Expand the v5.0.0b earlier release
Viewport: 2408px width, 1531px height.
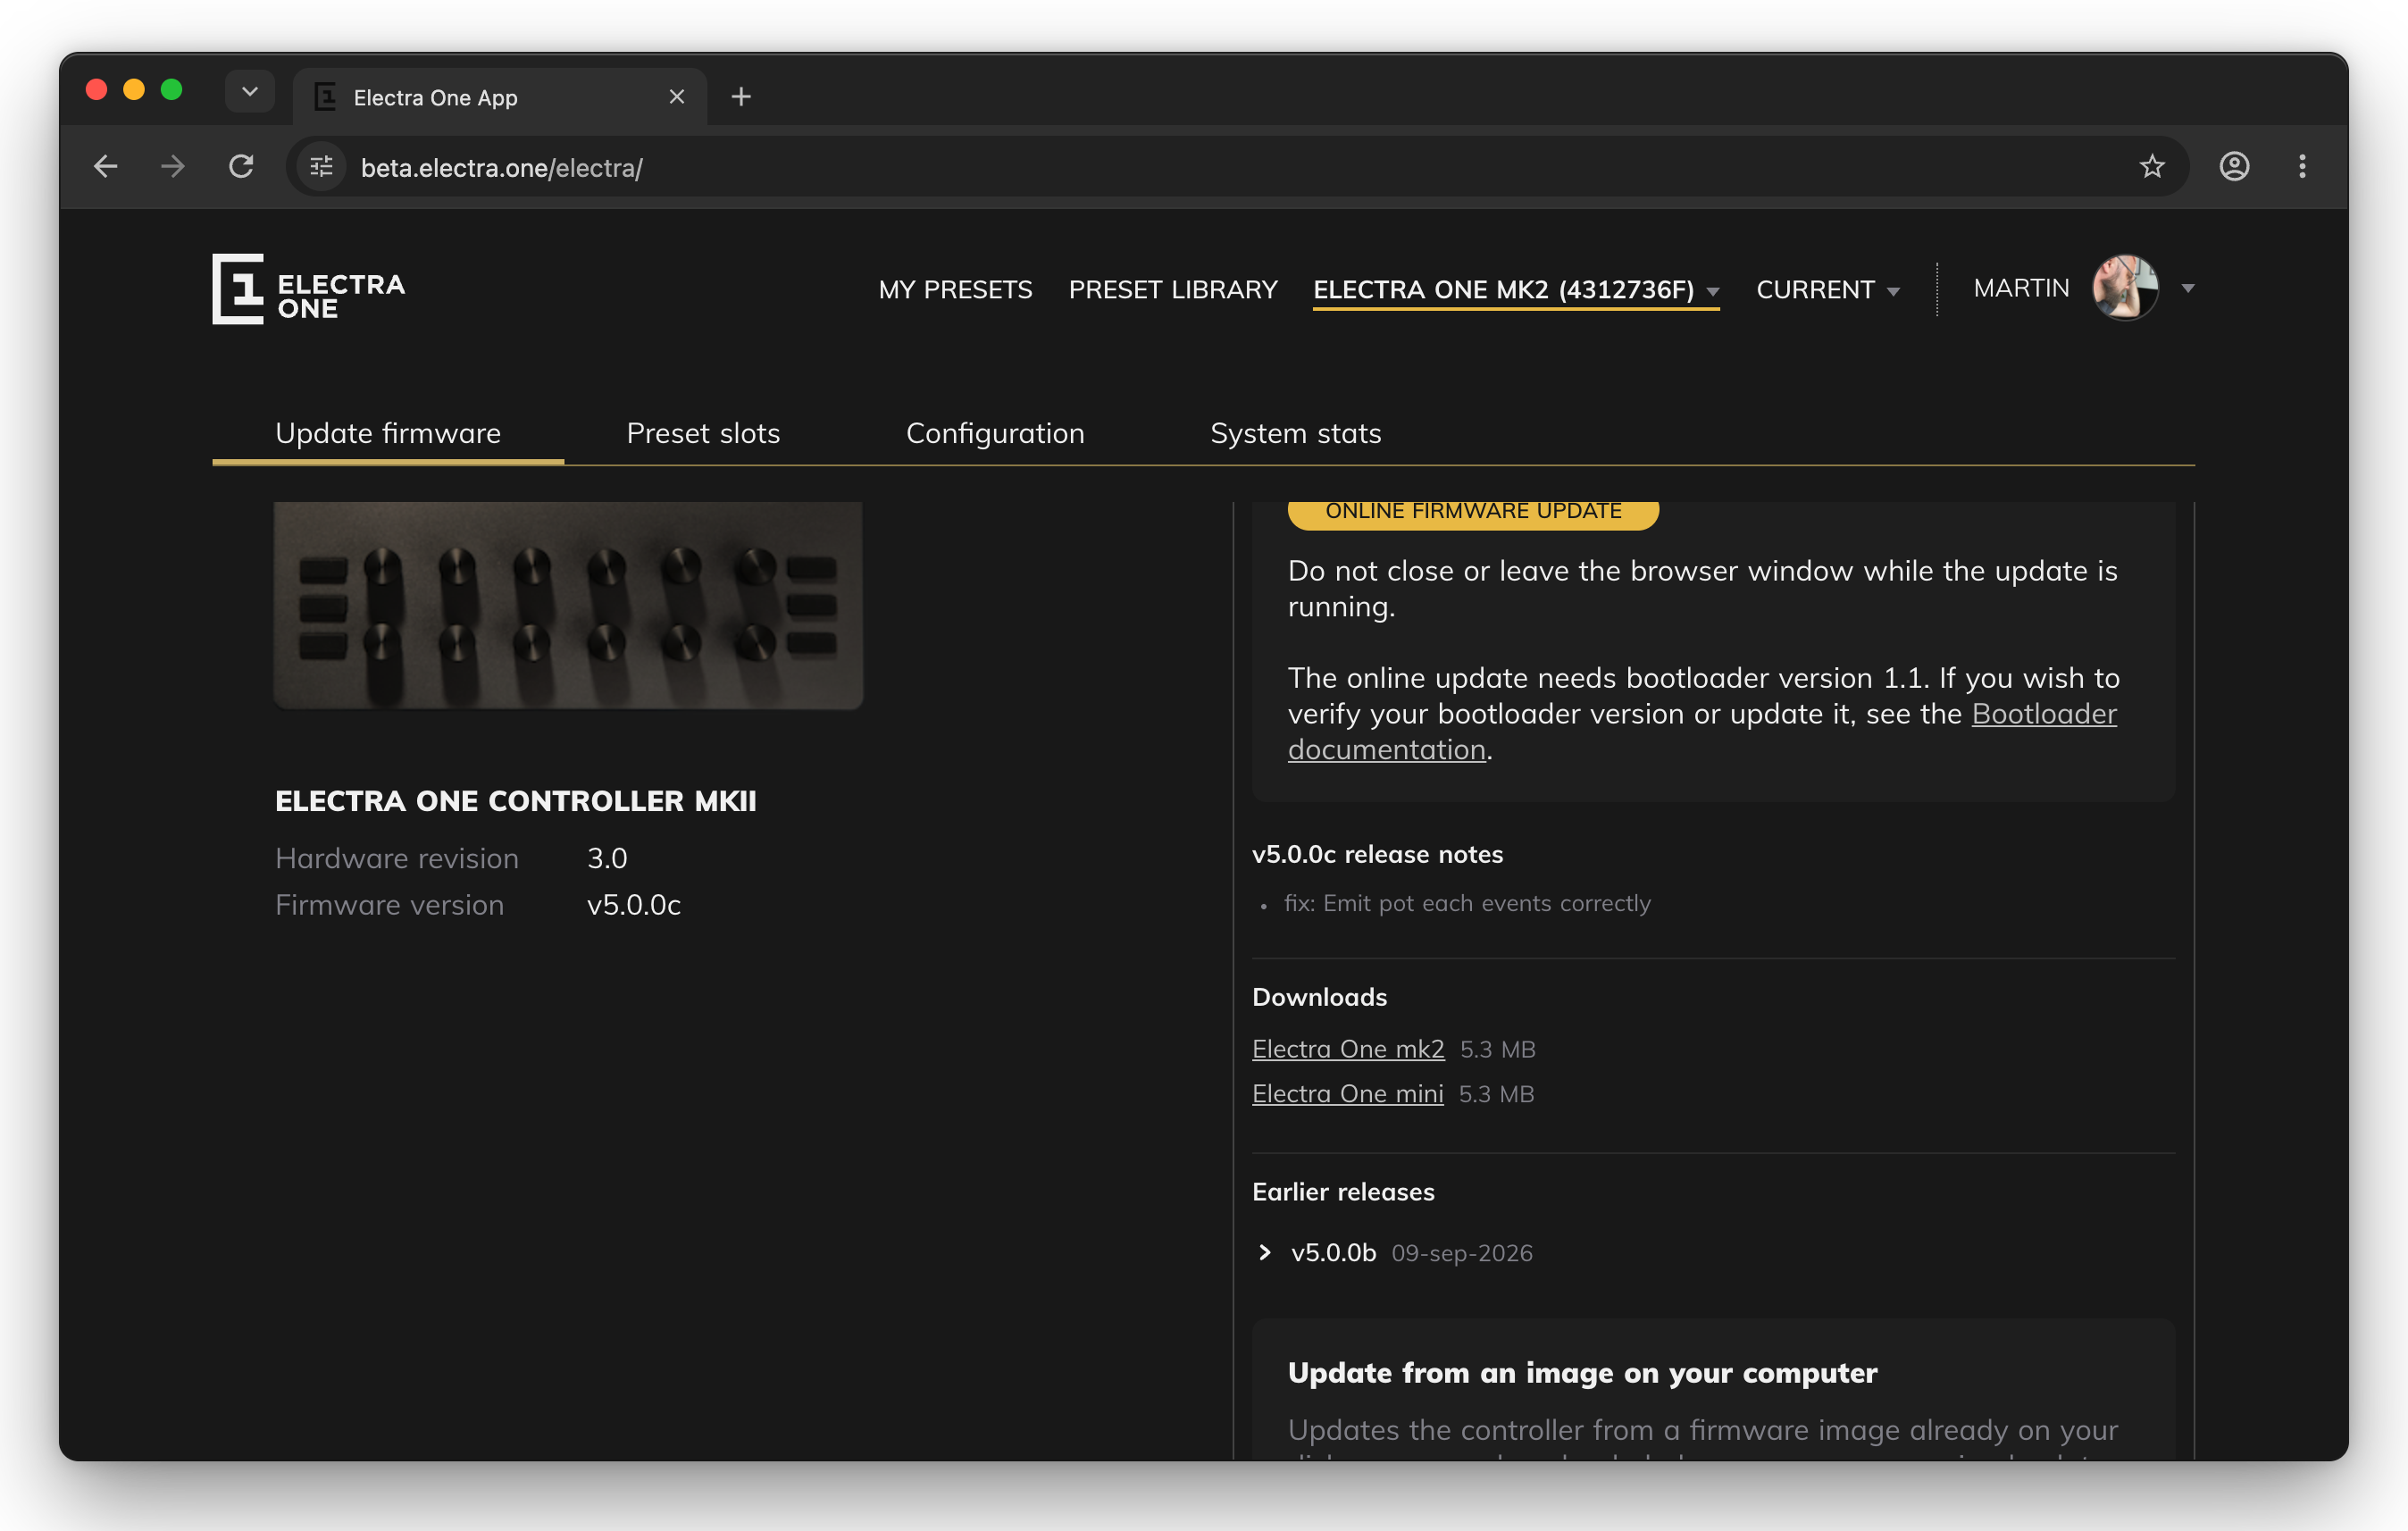coord(1265,1253)
